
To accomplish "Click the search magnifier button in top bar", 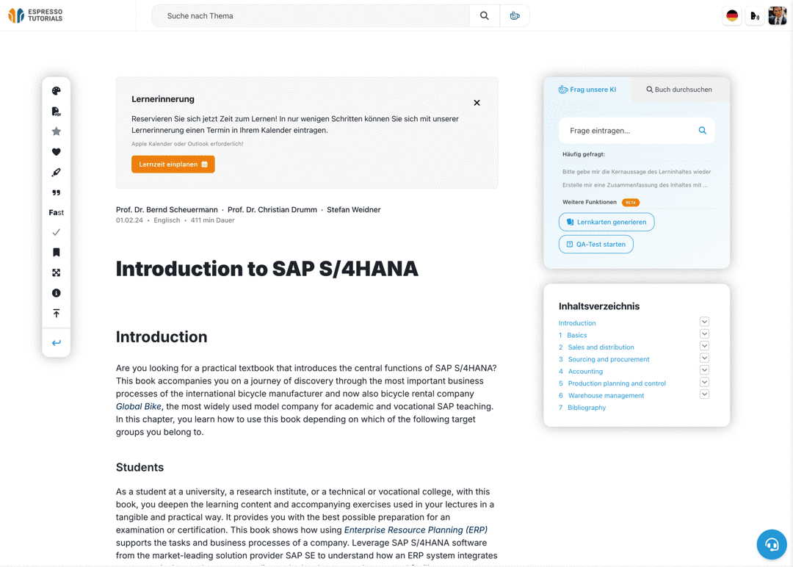I will [485, 15].
